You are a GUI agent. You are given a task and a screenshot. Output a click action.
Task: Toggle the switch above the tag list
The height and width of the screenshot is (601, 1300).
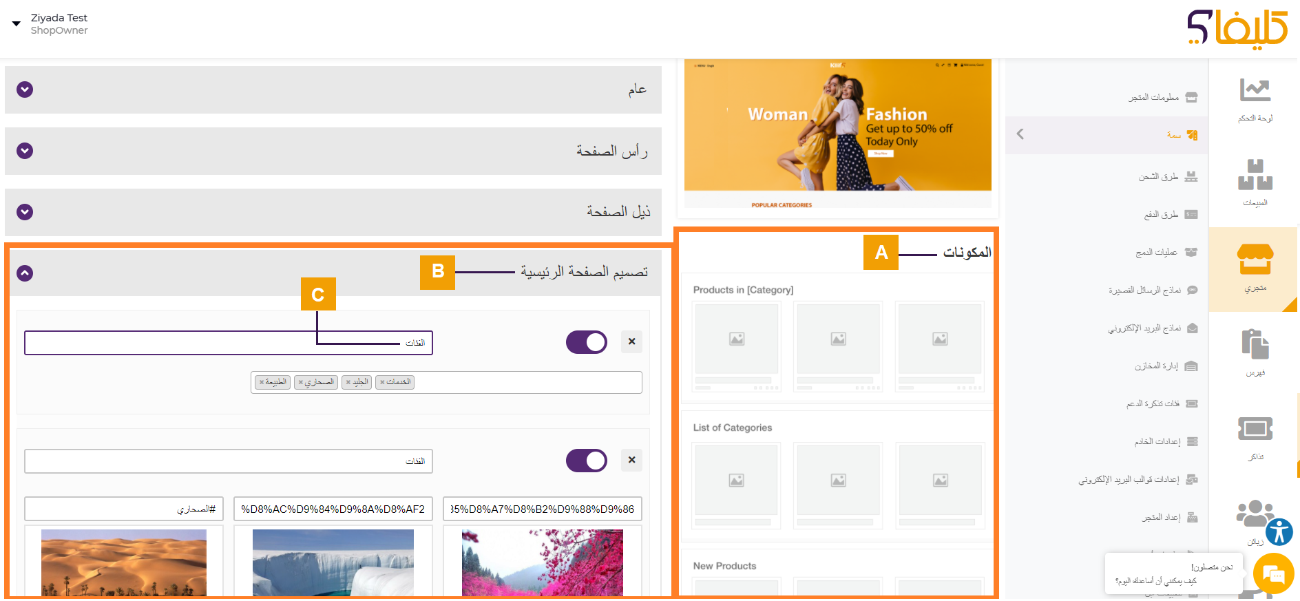pyautogui.click(x=586, y=342)
